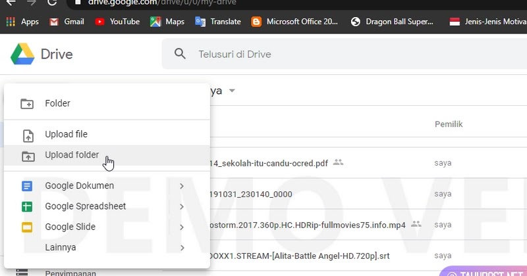
Task: Click the Blogger orange bookmark icon
Action: click(256, 22)
